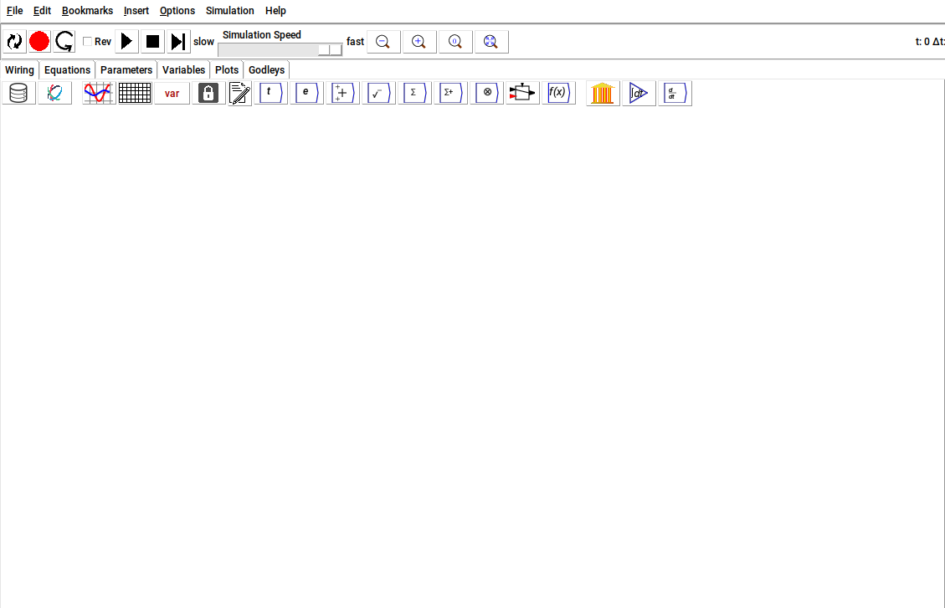This screenshot has width=945, height=608.
Task: Click the red record button
Action: [x=39, y=42]
